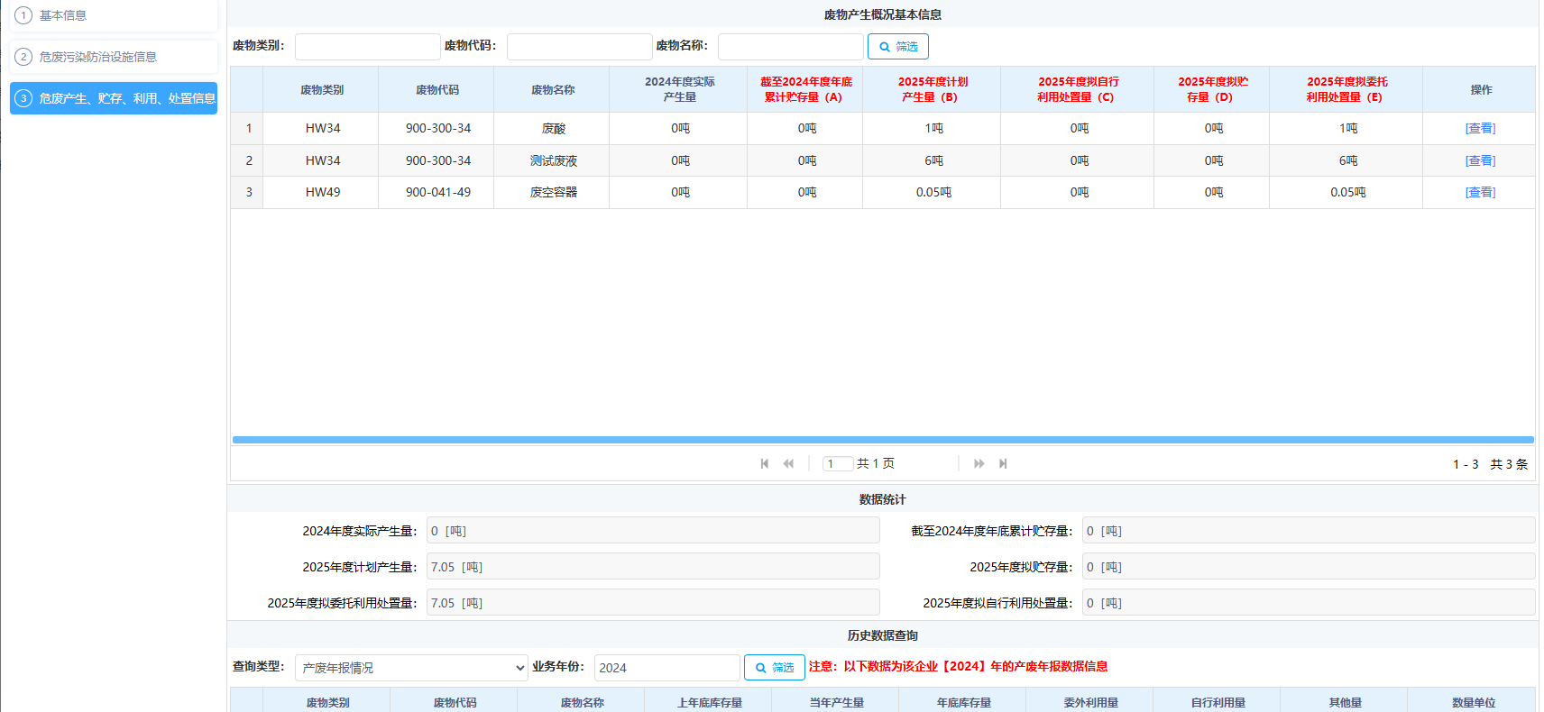
Task: Click the next page arrow icon
Action: 979,463
